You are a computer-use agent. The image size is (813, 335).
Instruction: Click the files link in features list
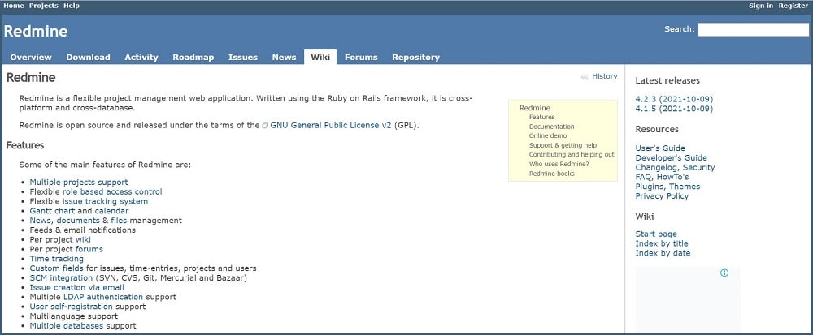pos(119,221)
